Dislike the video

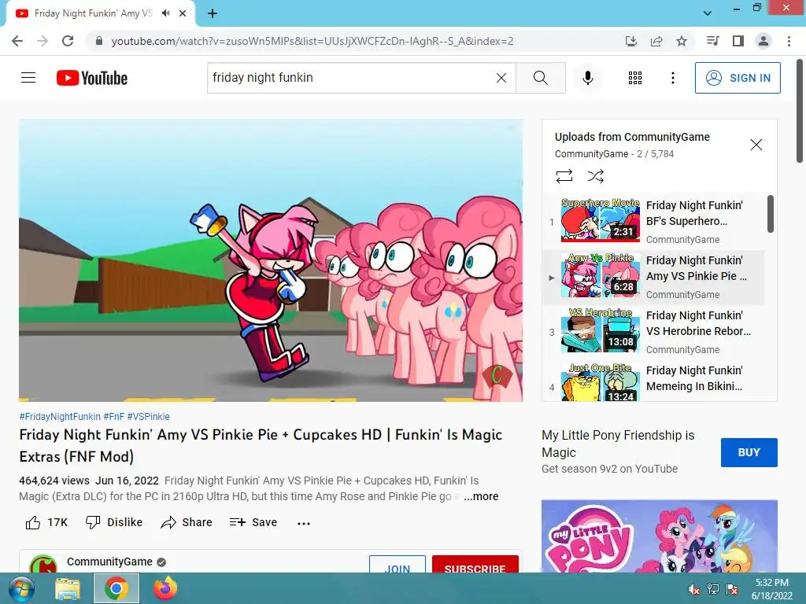tap(114, 522)
